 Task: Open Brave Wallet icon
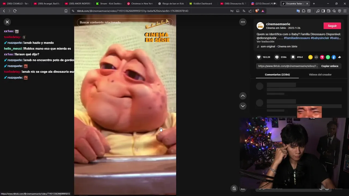329,11
